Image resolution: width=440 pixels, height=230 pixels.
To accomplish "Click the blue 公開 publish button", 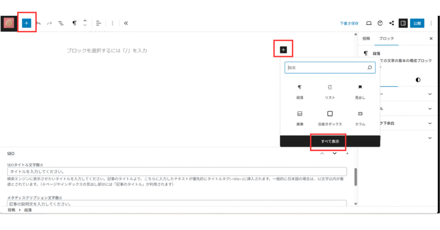I will [417, 23].
